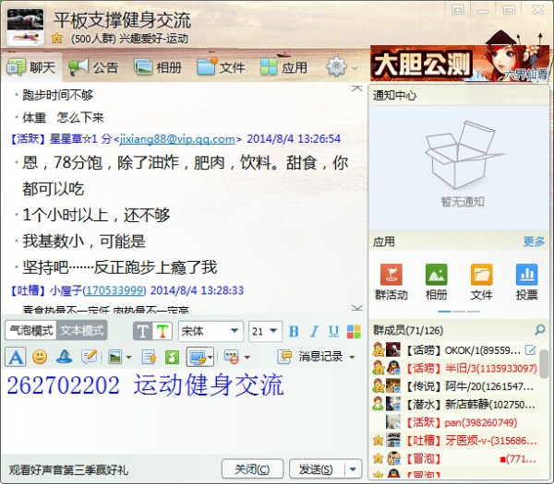Open the 群活动 group activity app

391,281
